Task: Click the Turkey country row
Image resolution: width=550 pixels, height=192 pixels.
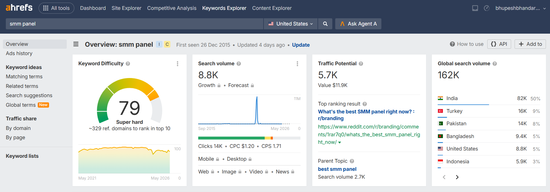Action: 489,111
